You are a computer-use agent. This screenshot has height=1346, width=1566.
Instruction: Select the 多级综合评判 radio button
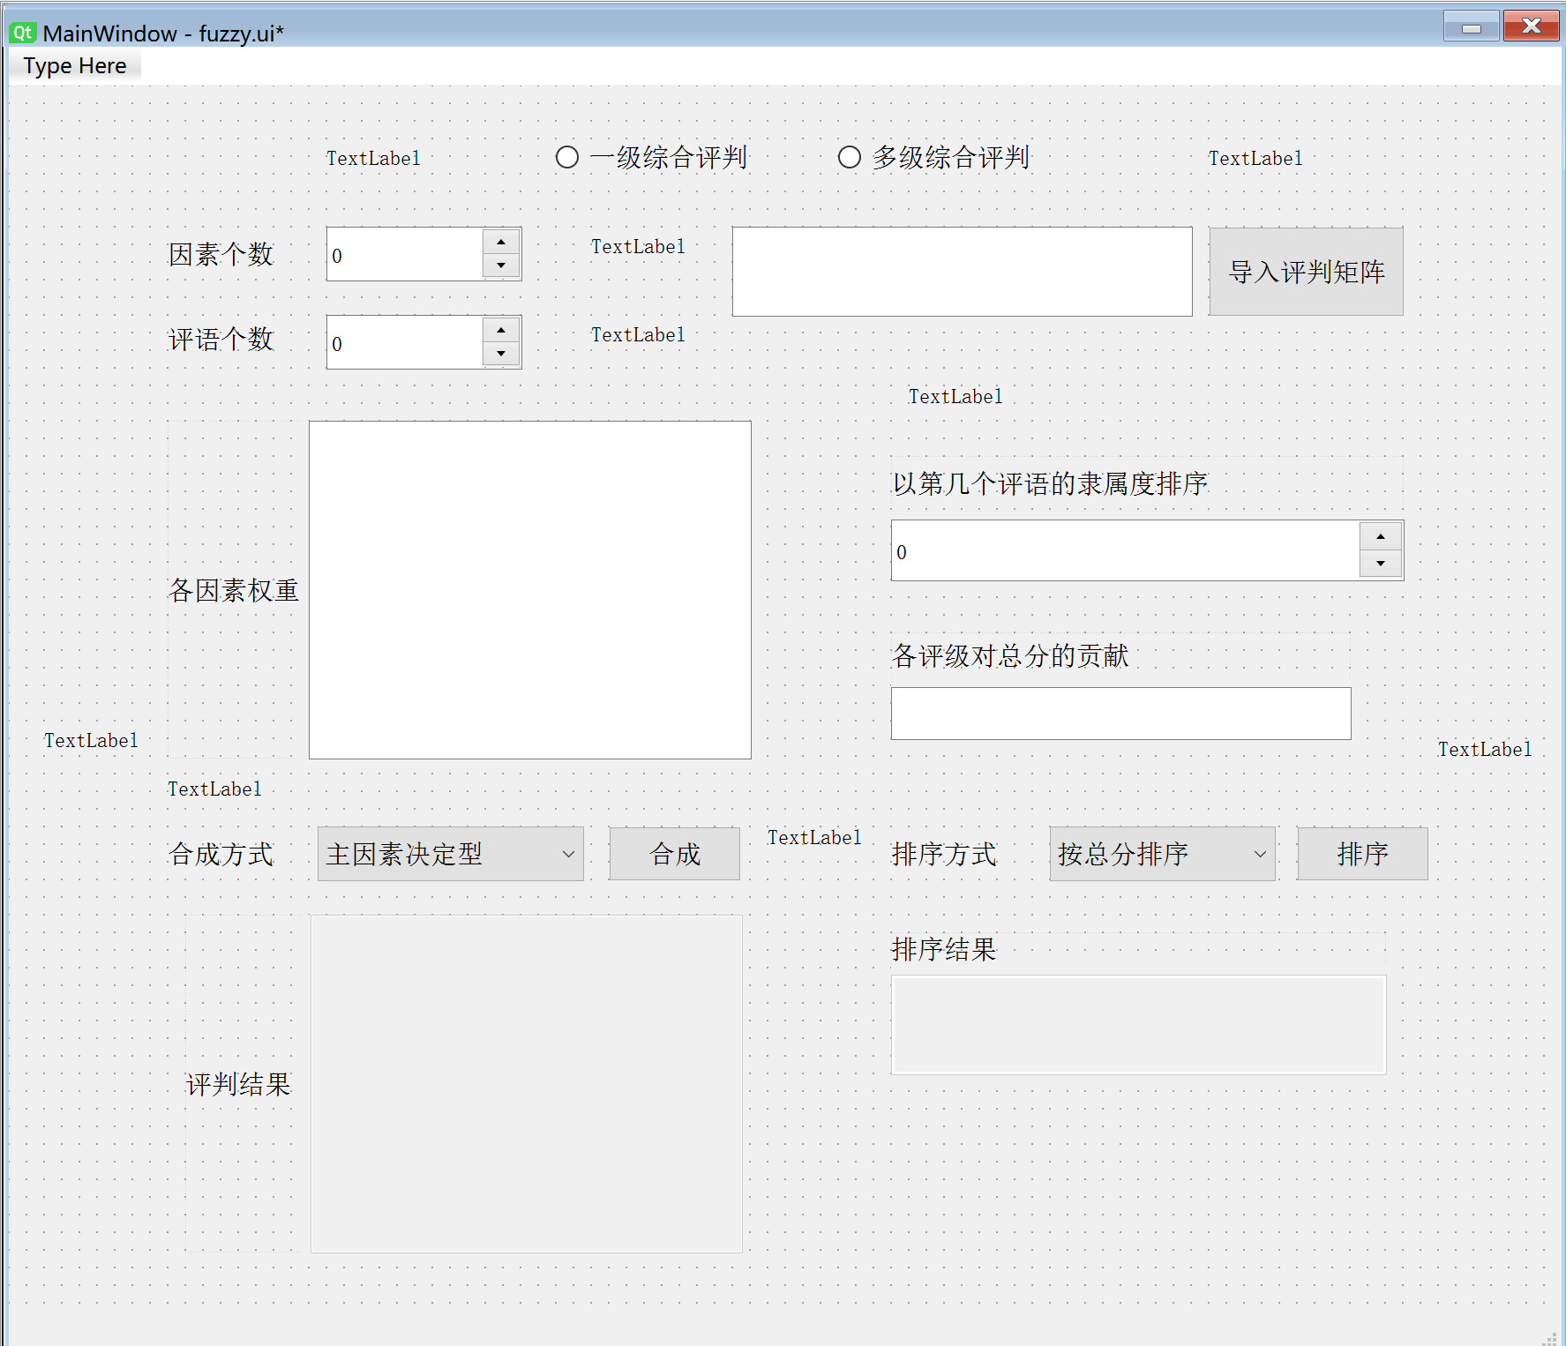click(934, 158)
